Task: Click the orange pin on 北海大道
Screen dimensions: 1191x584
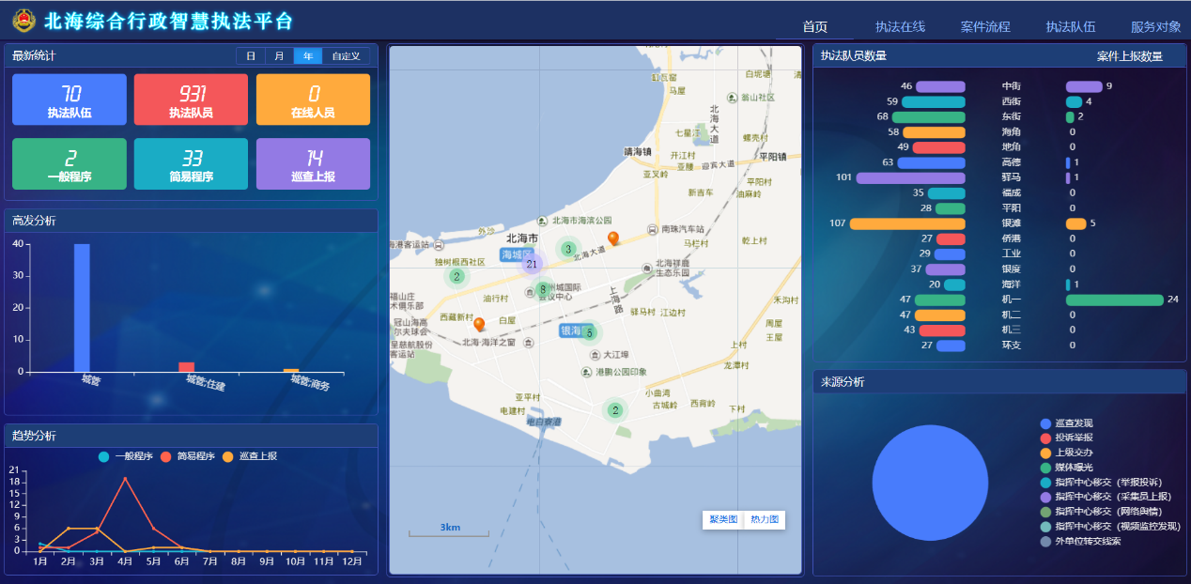Action: pos(613,238)
